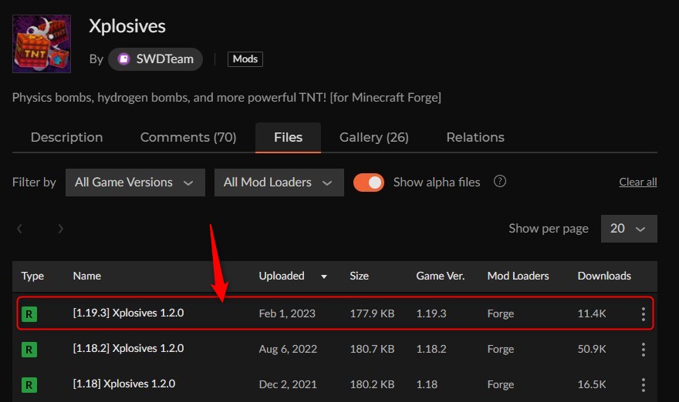Click the alpha files help question icon
Screen dimensions: 679x402
point(500,182)
